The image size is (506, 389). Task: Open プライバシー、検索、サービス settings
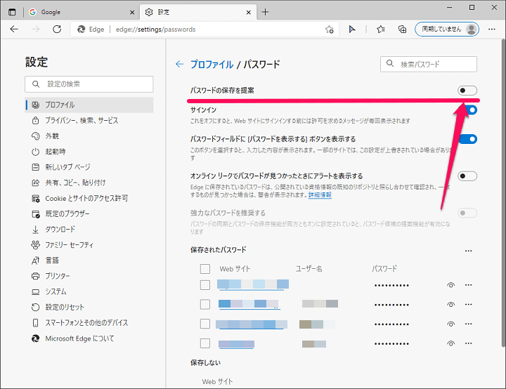(89, 120)
